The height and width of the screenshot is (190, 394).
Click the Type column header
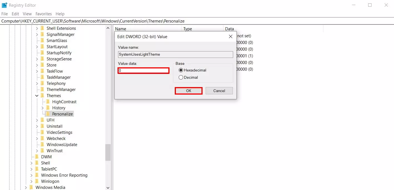(x=203, y=29)
